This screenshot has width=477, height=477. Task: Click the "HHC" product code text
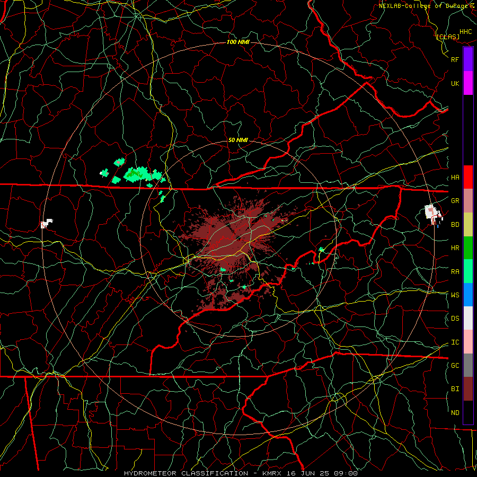point(466,32)
